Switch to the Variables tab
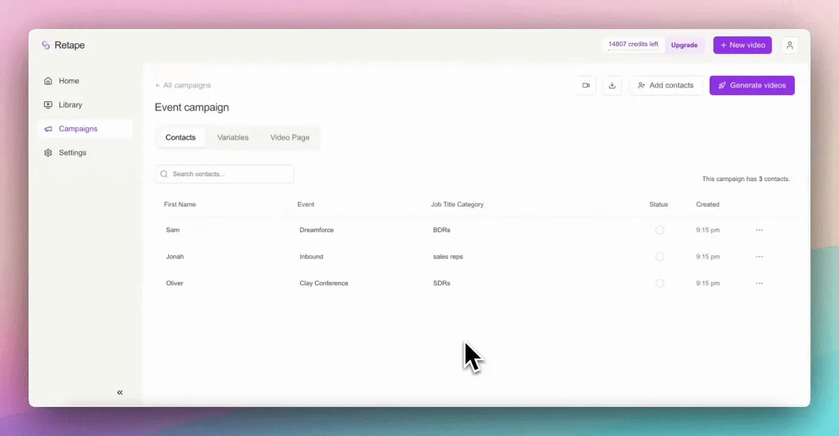 (233, 137)
